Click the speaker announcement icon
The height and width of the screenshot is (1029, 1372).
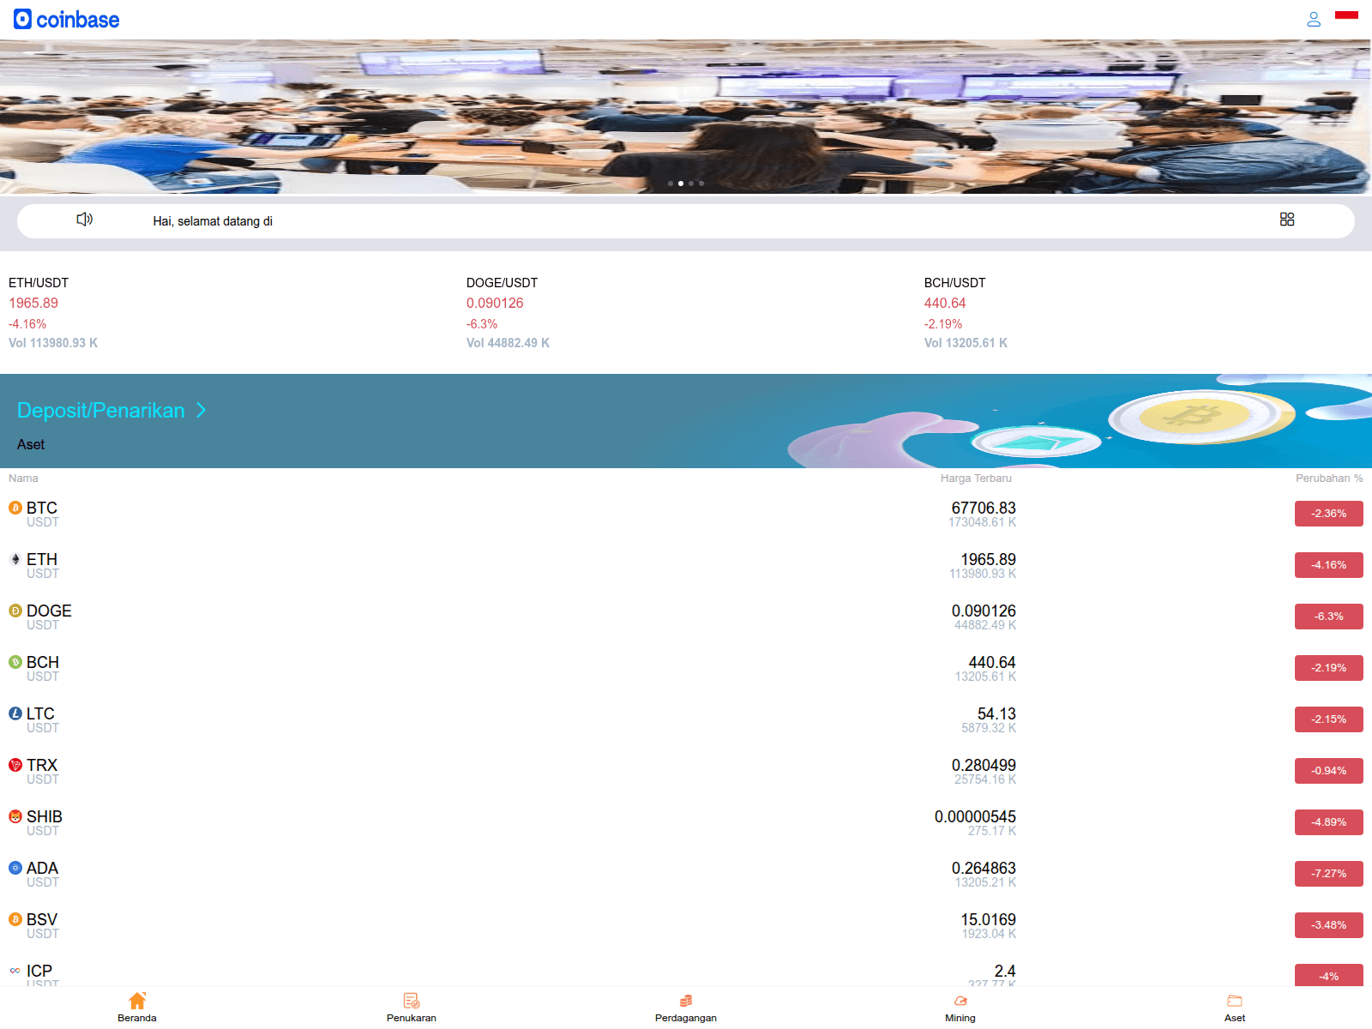(x=84, y=220)
